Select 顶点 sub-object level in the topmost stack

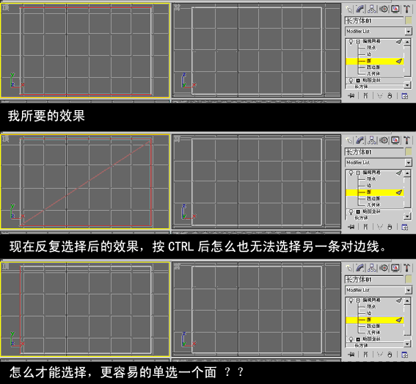click(x=371, y=48)
